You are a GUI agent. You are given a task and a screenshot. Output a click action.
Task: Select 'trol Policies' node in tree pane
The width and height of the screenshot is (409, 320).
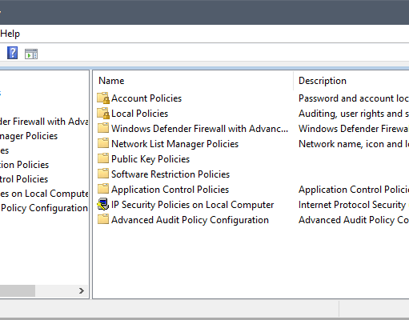click(x=24, y=179)
